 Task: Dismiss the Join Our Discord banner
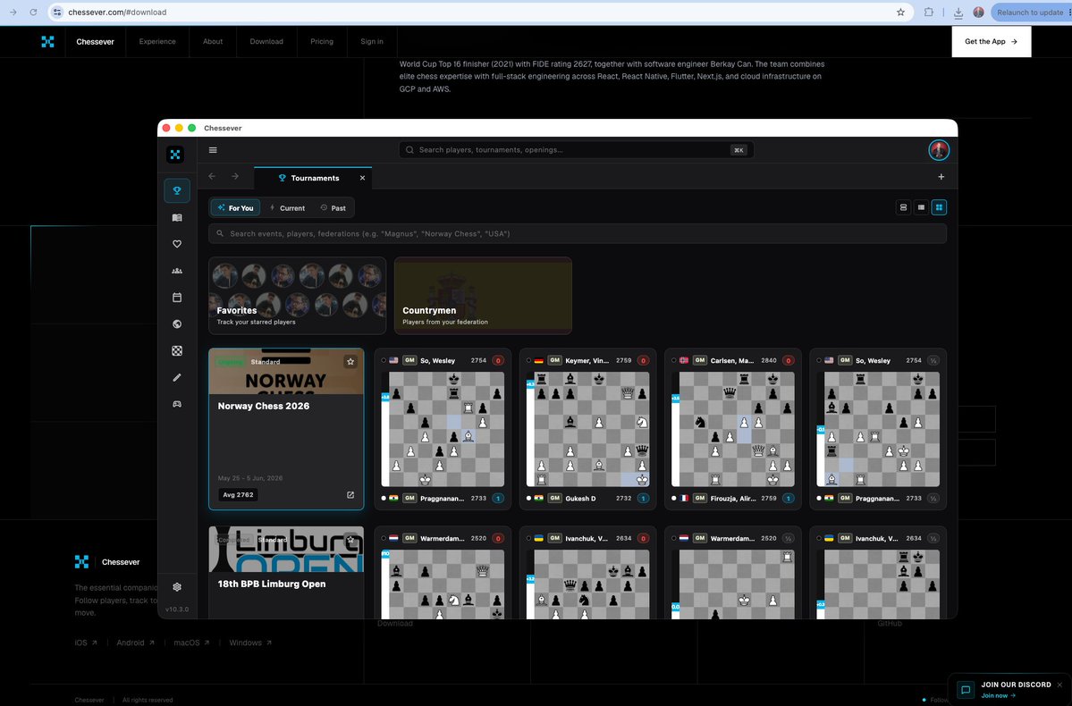tap(1059, 685)
